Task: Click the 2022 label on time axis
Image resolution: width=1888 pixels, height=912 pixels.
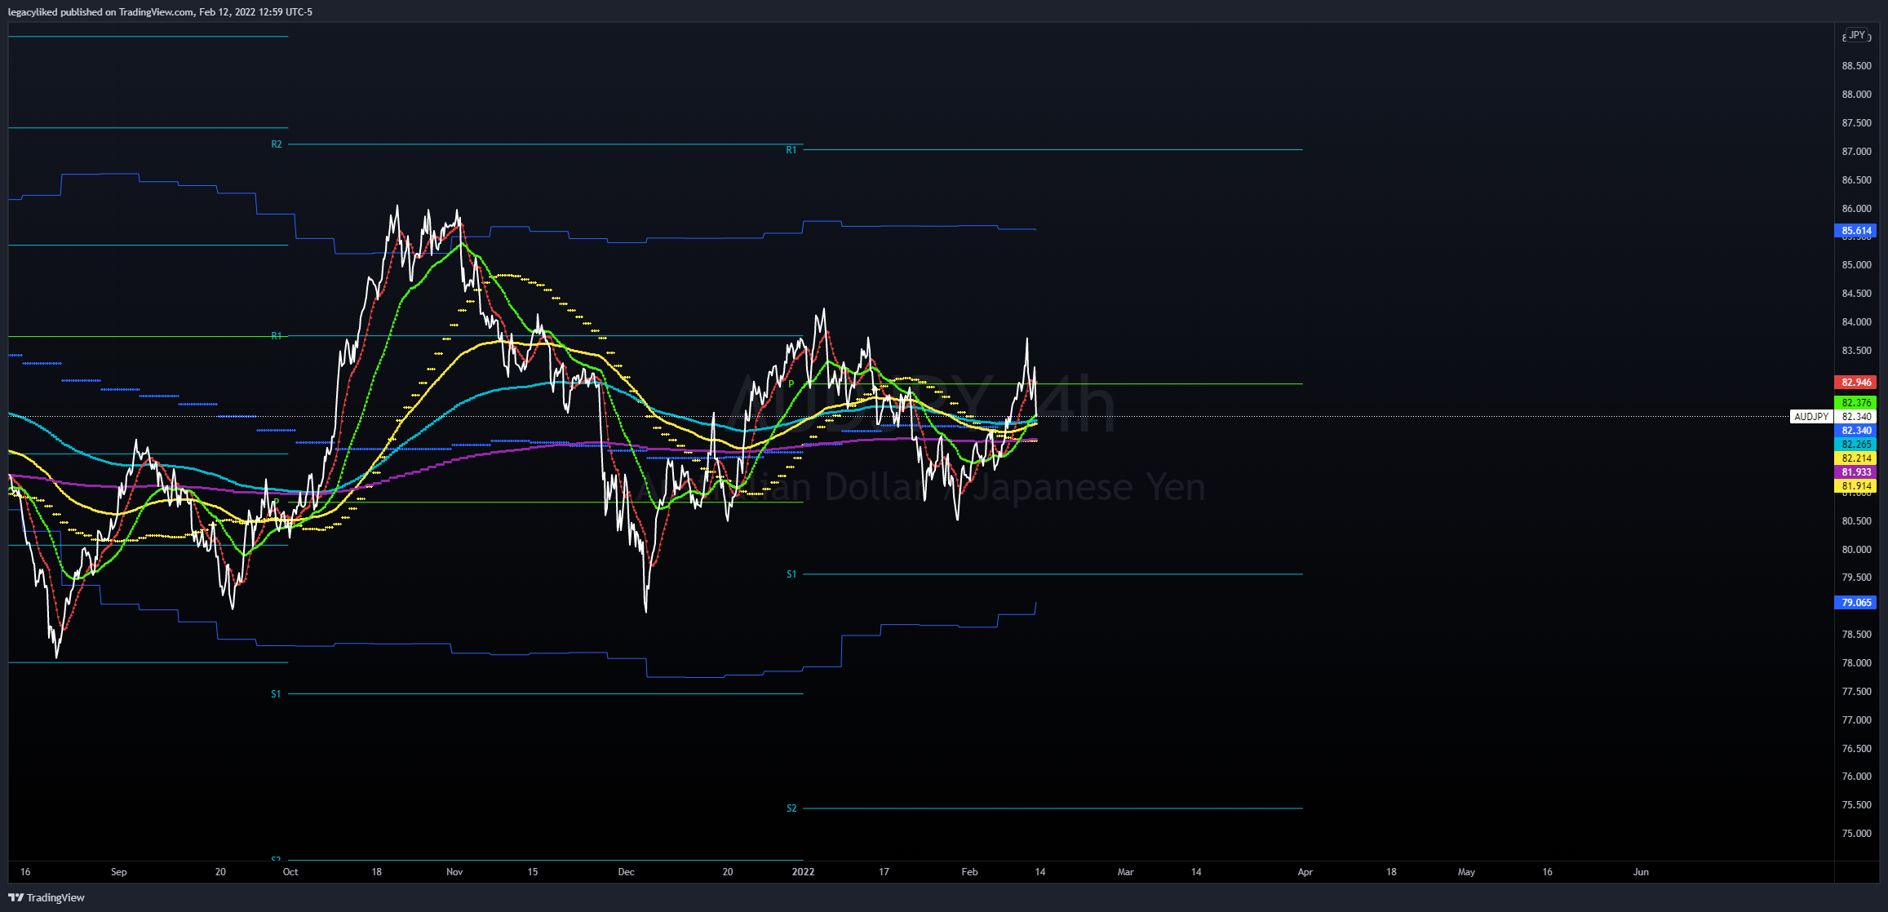Action: 804,872
